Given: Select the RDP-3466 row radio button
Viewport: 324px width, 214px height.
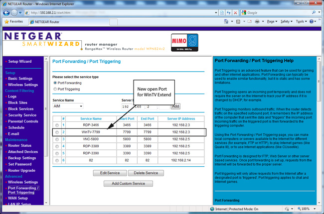Looking at the screenshot, I should 57,125.
